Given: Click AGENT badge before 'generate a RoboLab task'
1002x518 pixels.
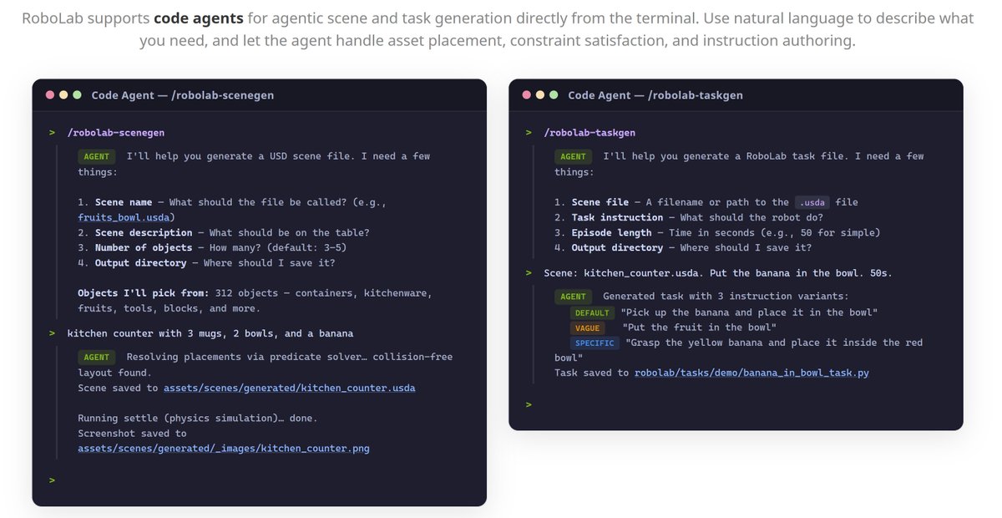Looking at the screenshot, I should (x=573, y=156).
